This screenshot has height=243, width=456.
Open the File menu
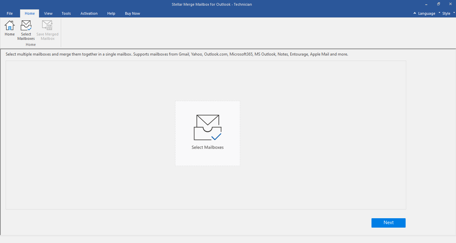click(10, 13)
